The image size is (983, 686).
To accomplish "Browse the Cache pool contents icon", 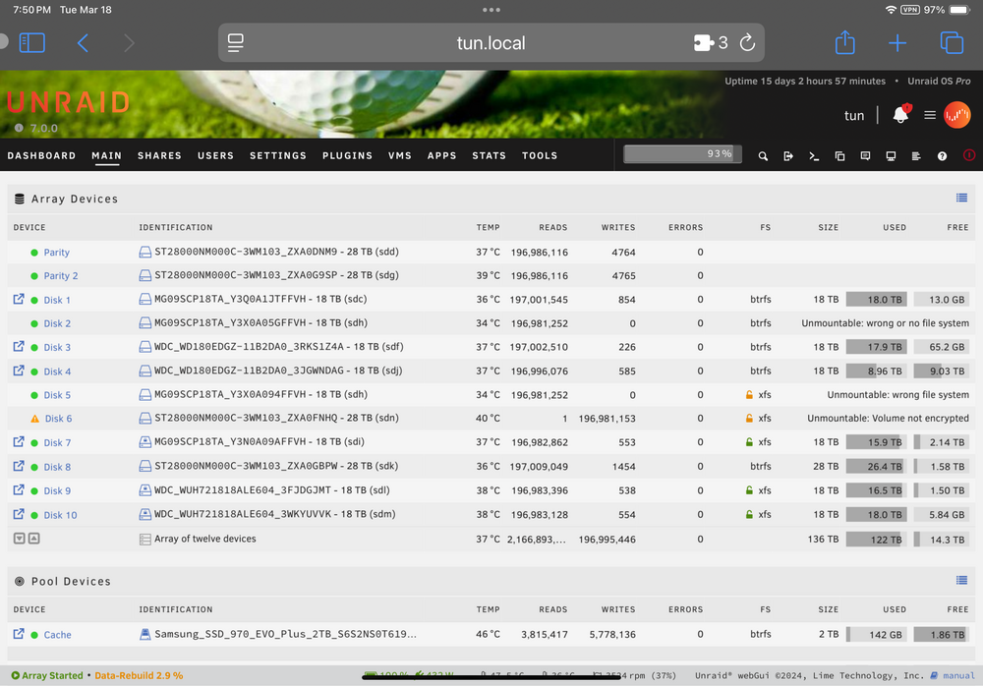I will (x=19, y=633).
